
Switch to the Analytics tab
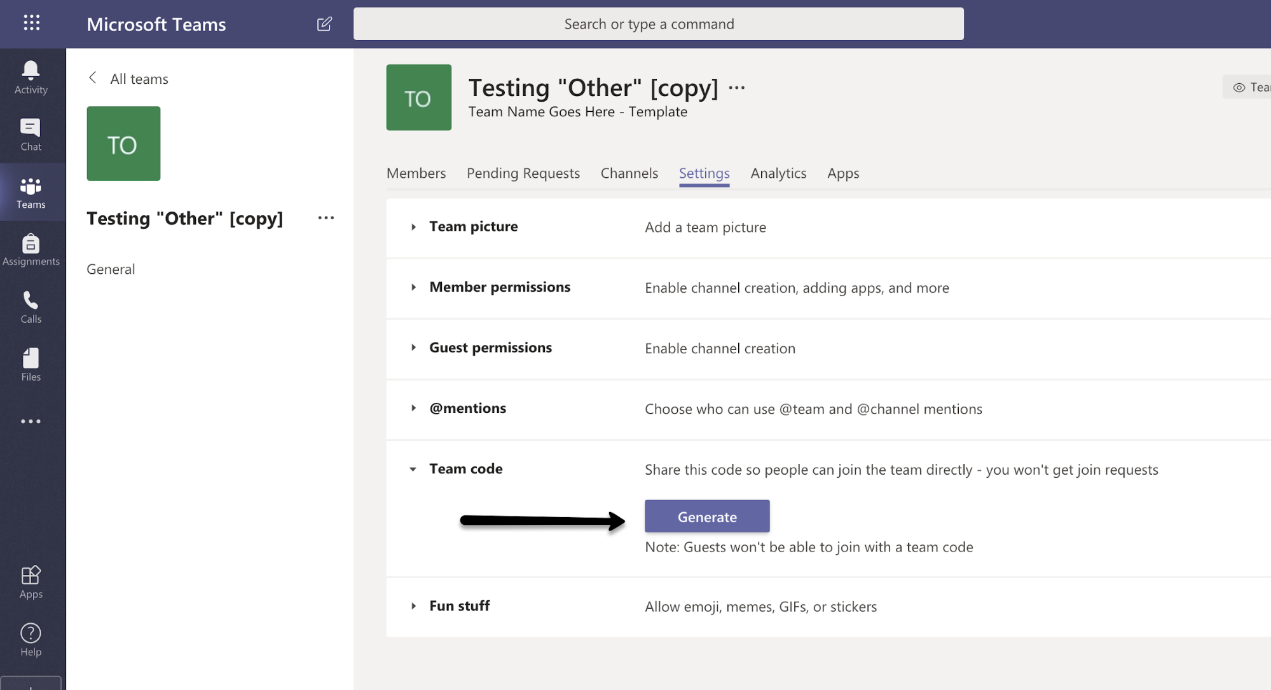[778, 173]
